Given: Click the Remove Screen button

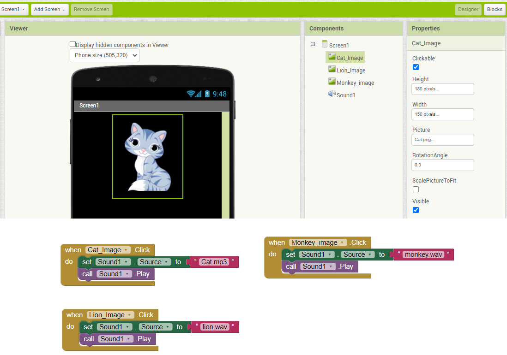Looking at the screenshot, I should (x=91, y=9).
